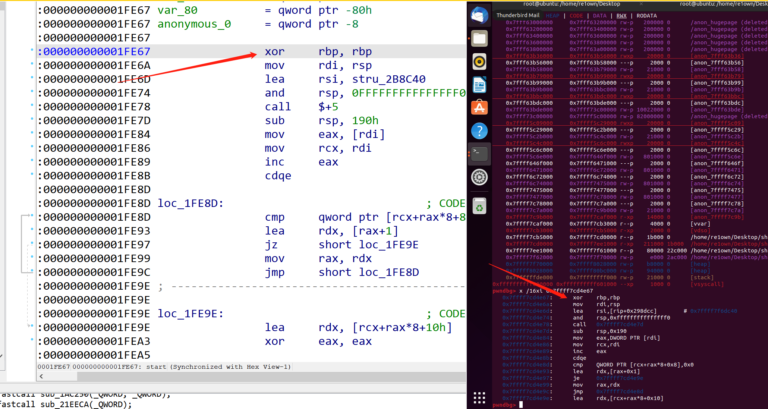Click terminal 'rsp,0x190' operand text

(x=611, y=331)
